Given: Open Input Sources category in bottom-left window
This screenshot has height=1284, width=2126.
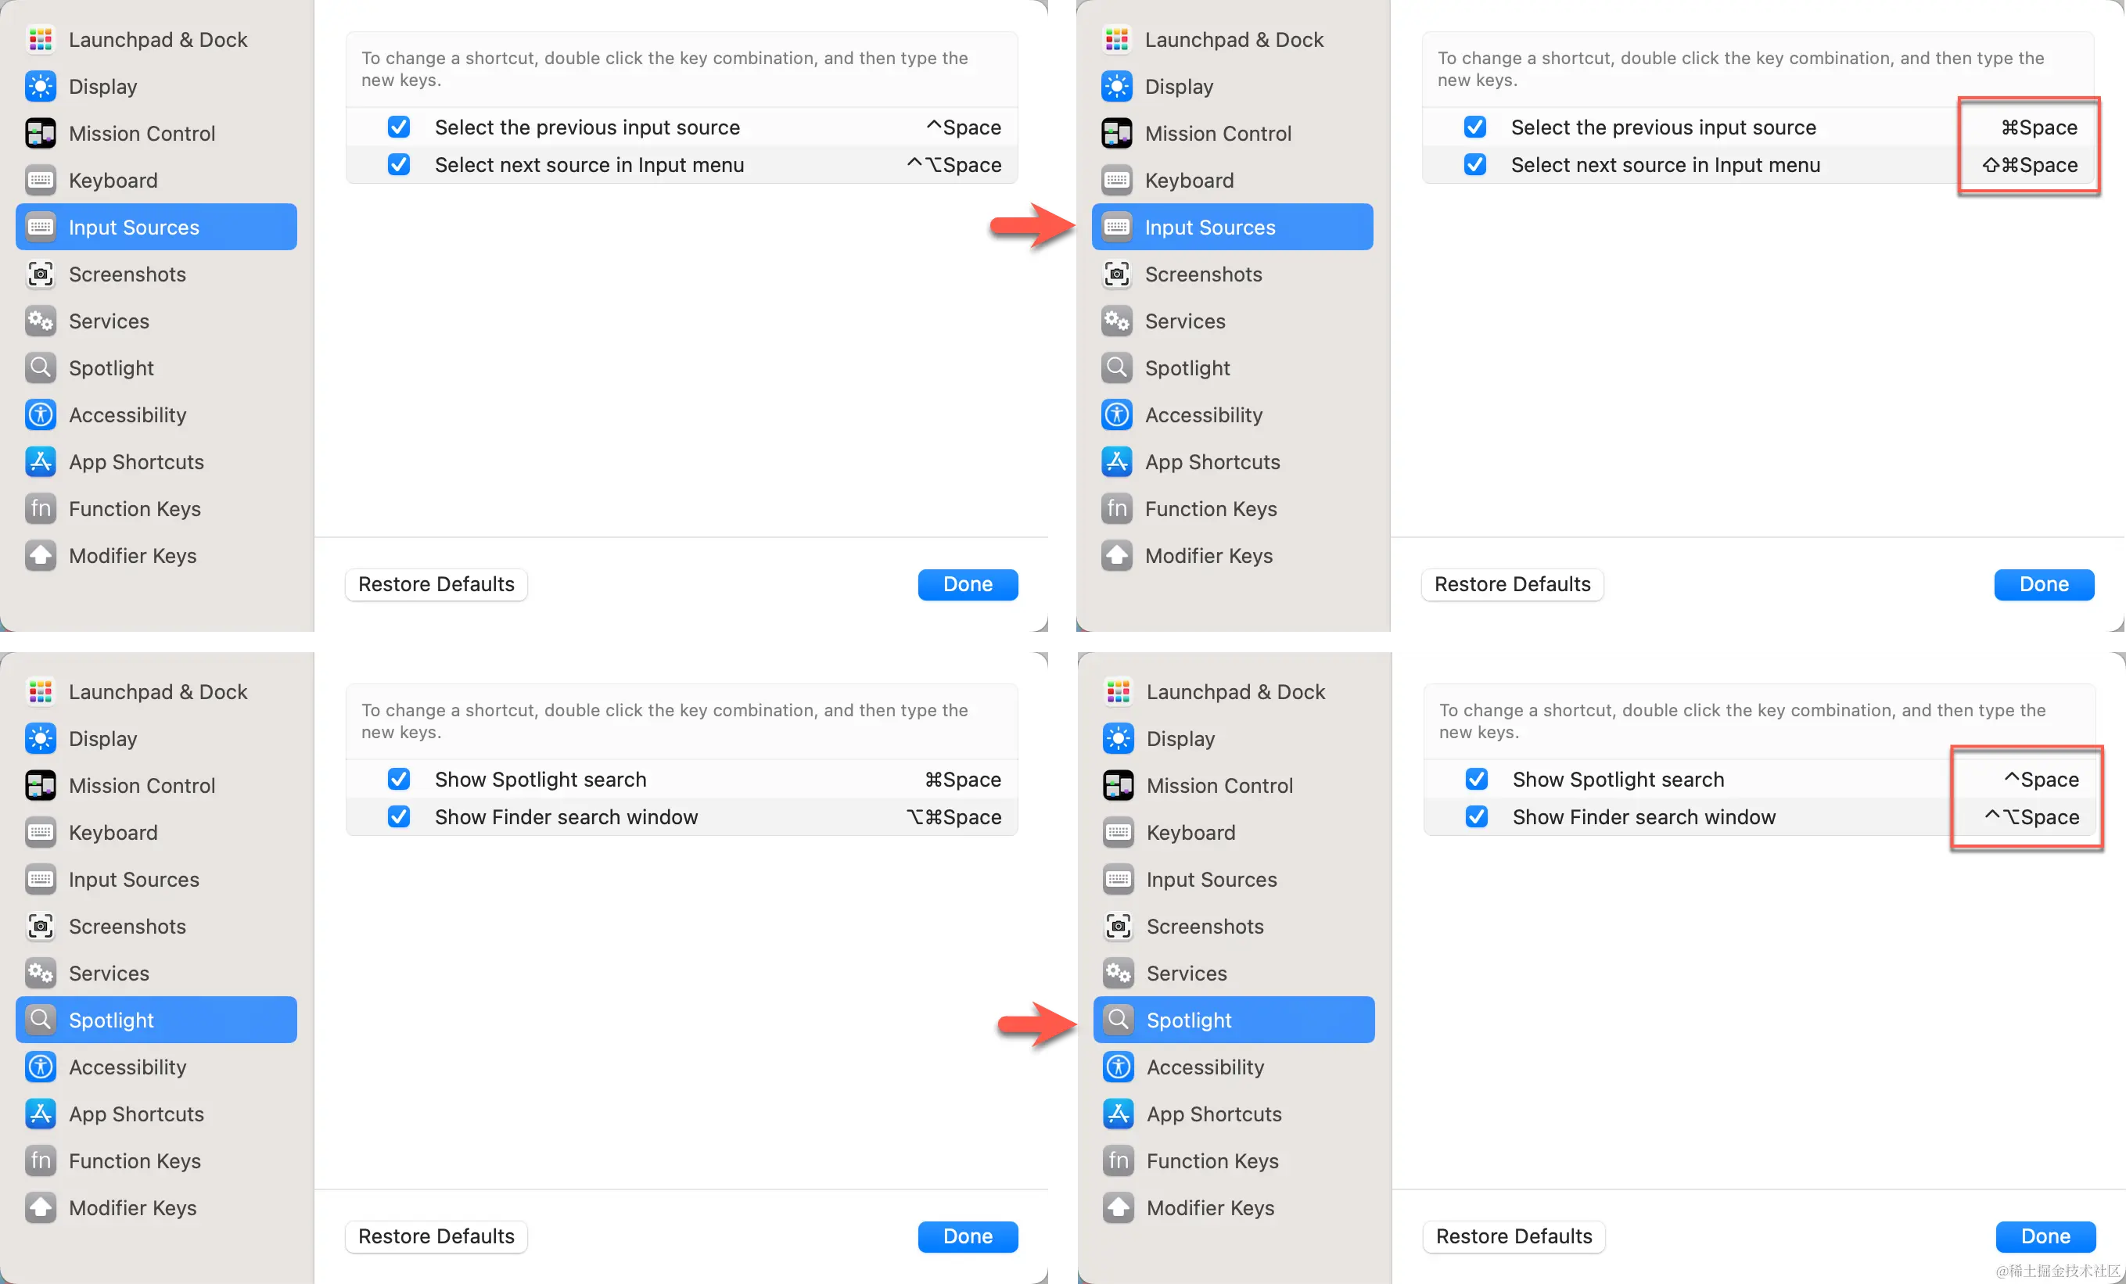Looking at the screenshot, I should click(134, 880).
